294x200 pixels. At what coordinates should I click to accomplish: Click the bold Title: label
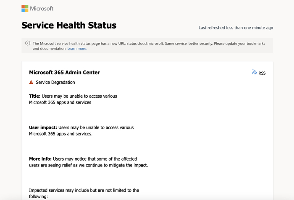click(x=34, y=96)
